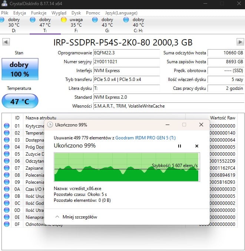The height and width of the screenshot is (251, 245).
Task: Open the Dysk menu
Action: click(76, 13)
